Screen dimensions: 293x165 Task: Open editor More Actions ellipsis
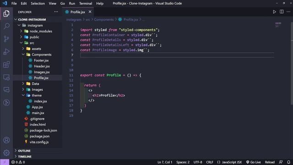pyautogui.click(x=288, y=11)
